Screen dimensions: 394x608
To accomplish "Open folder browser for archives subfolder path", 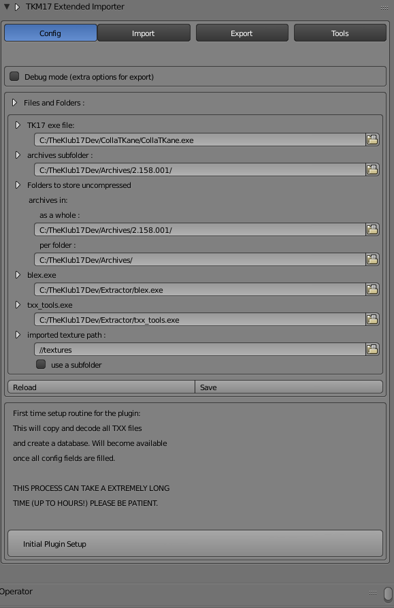I will point(372,170).
